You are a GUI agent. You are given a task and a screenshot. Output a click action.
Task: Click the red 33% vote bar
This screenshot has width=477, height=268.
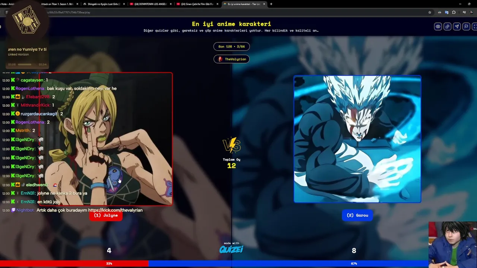coord(74,264)
